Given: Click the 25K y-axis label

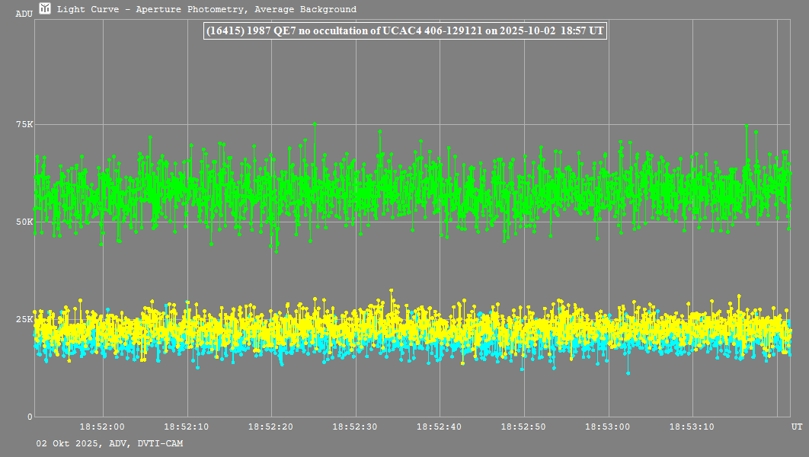Looking at the screenshot, I should 24,319.
